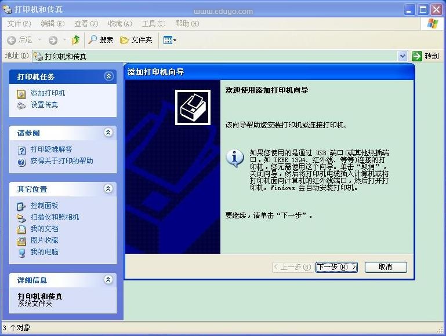Click the printer icon in the address bar
This screenshot has width=446, height=336.
point(38,57)
